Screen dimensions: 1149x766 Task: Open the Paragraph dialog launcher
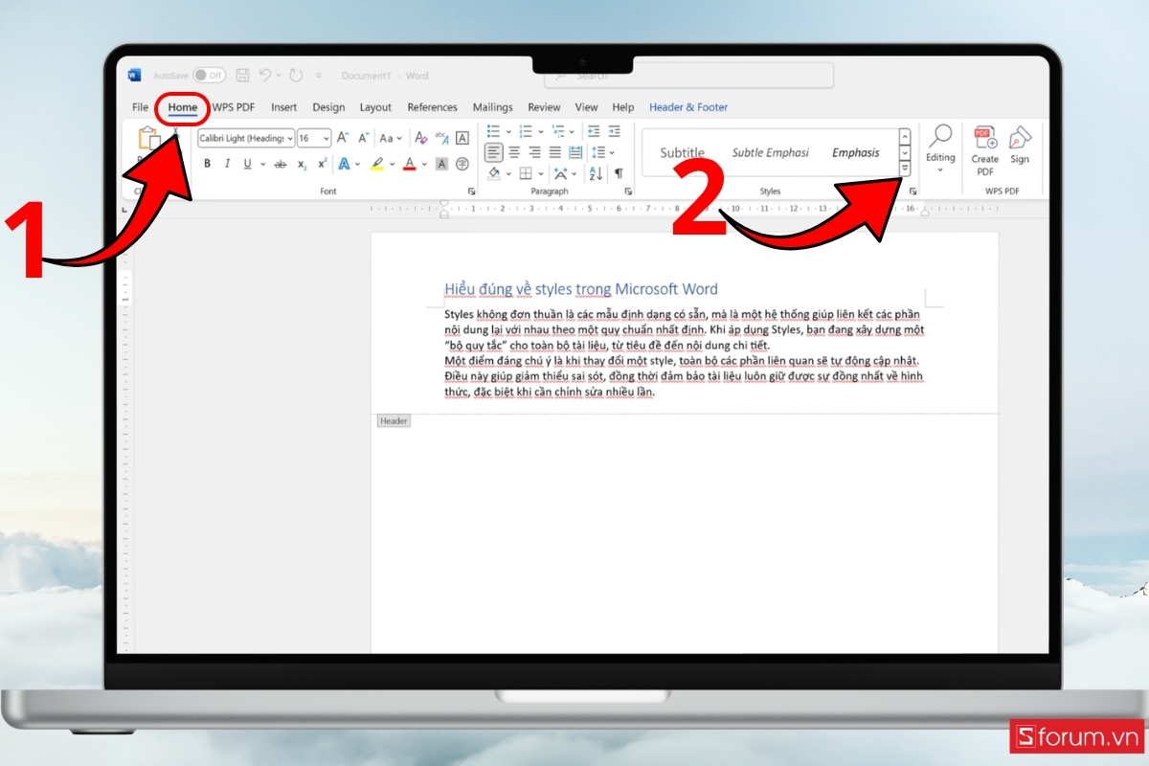point(628,191)
